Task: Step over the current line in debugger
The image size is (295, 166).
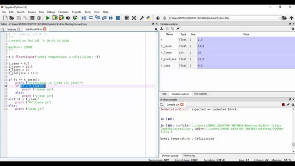Action: click(x=91, y=18)
